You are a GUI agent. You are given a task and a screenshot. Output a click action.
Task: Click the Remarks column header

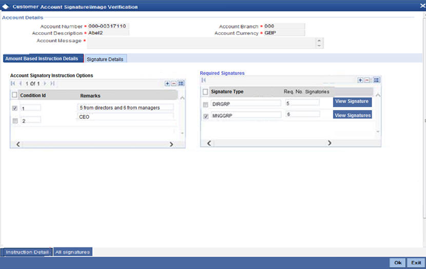click(x=90, y=96)
